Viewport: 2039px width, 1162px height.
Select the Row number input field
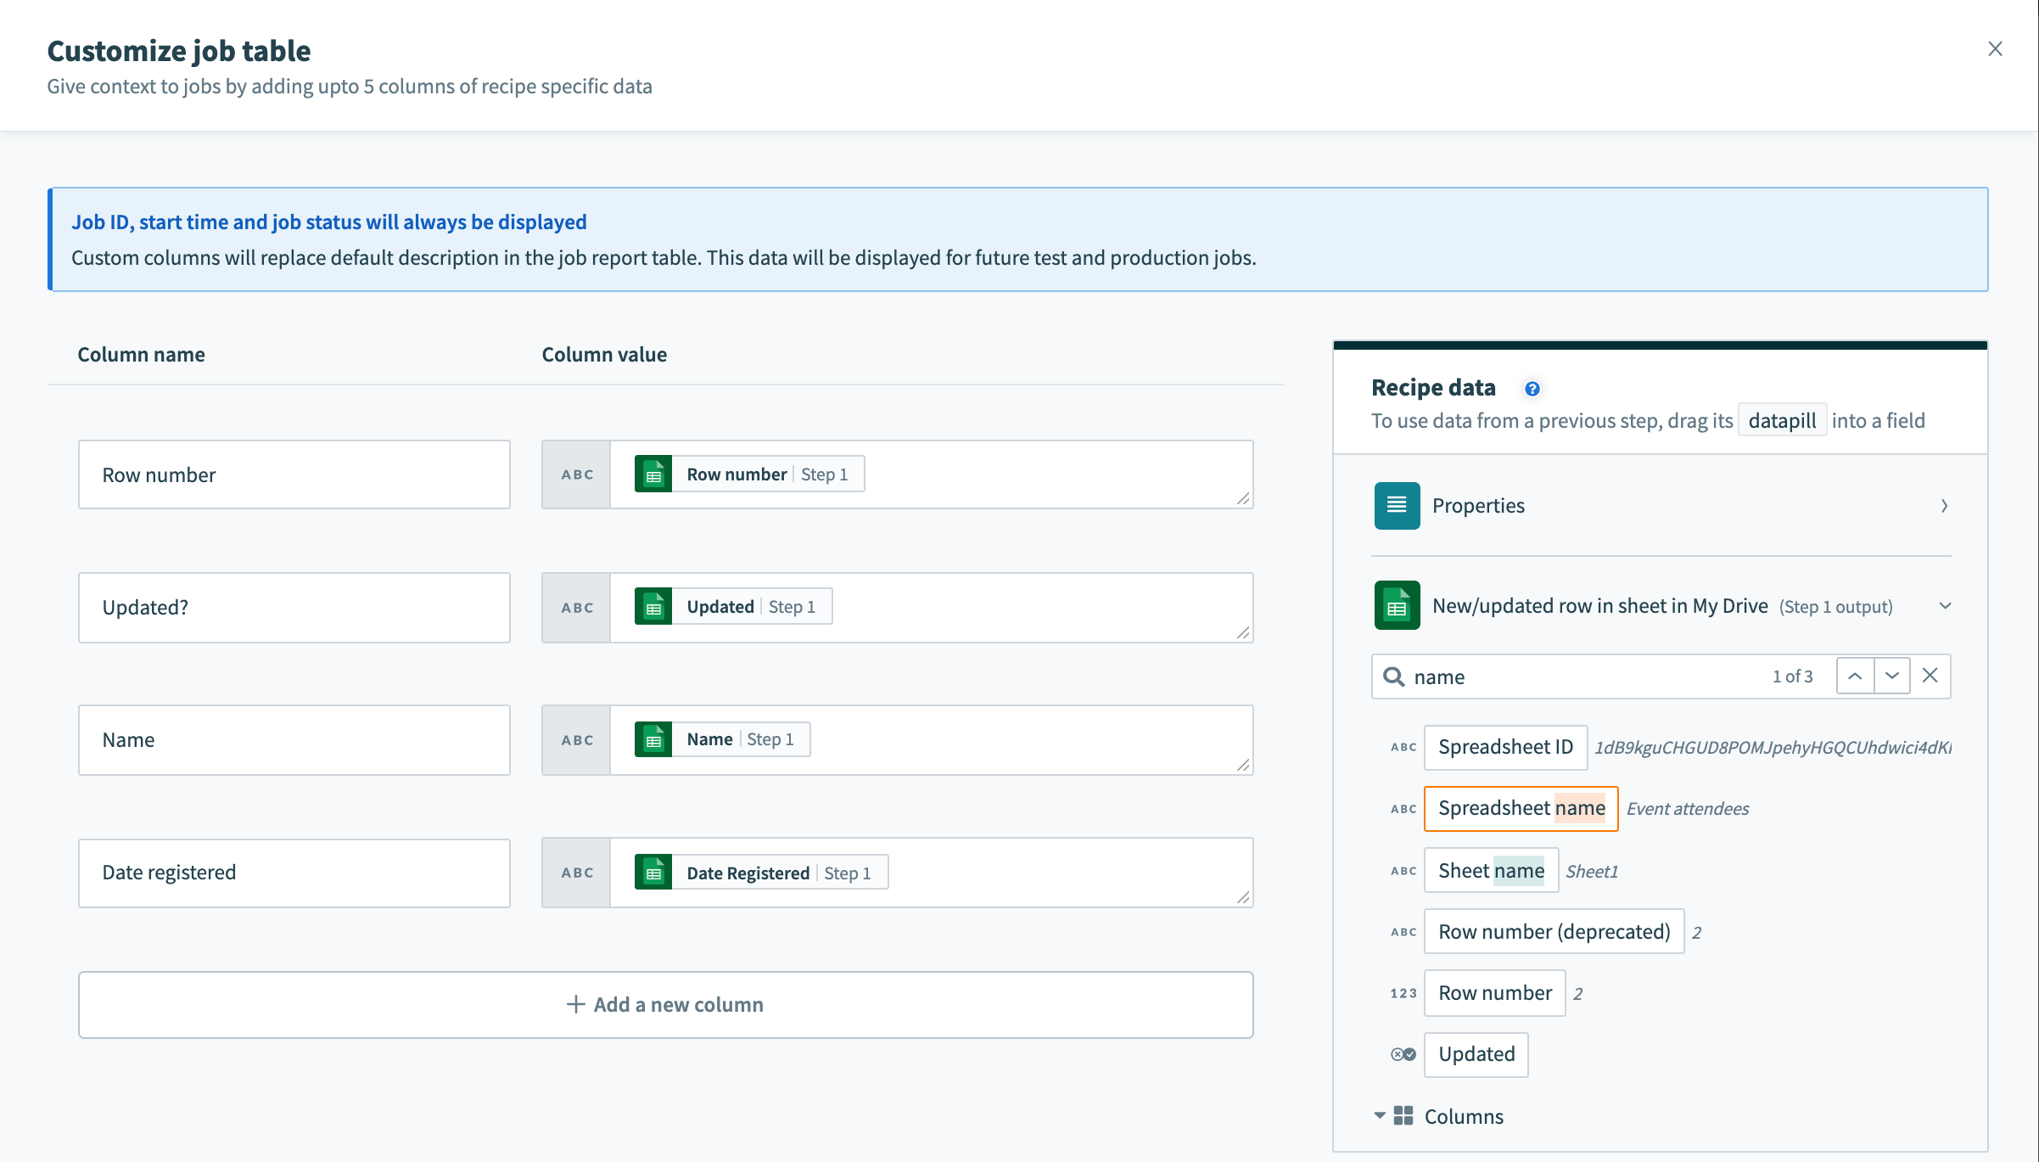pos(293,474)
